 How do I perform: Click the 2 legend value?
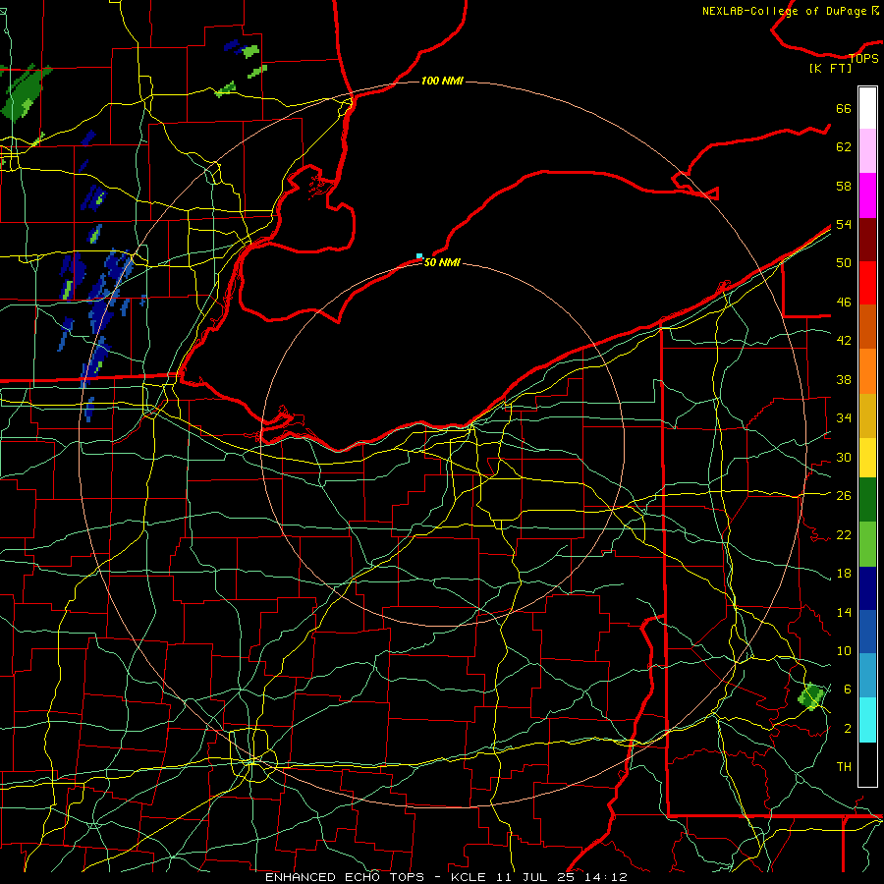click(847, 728)
